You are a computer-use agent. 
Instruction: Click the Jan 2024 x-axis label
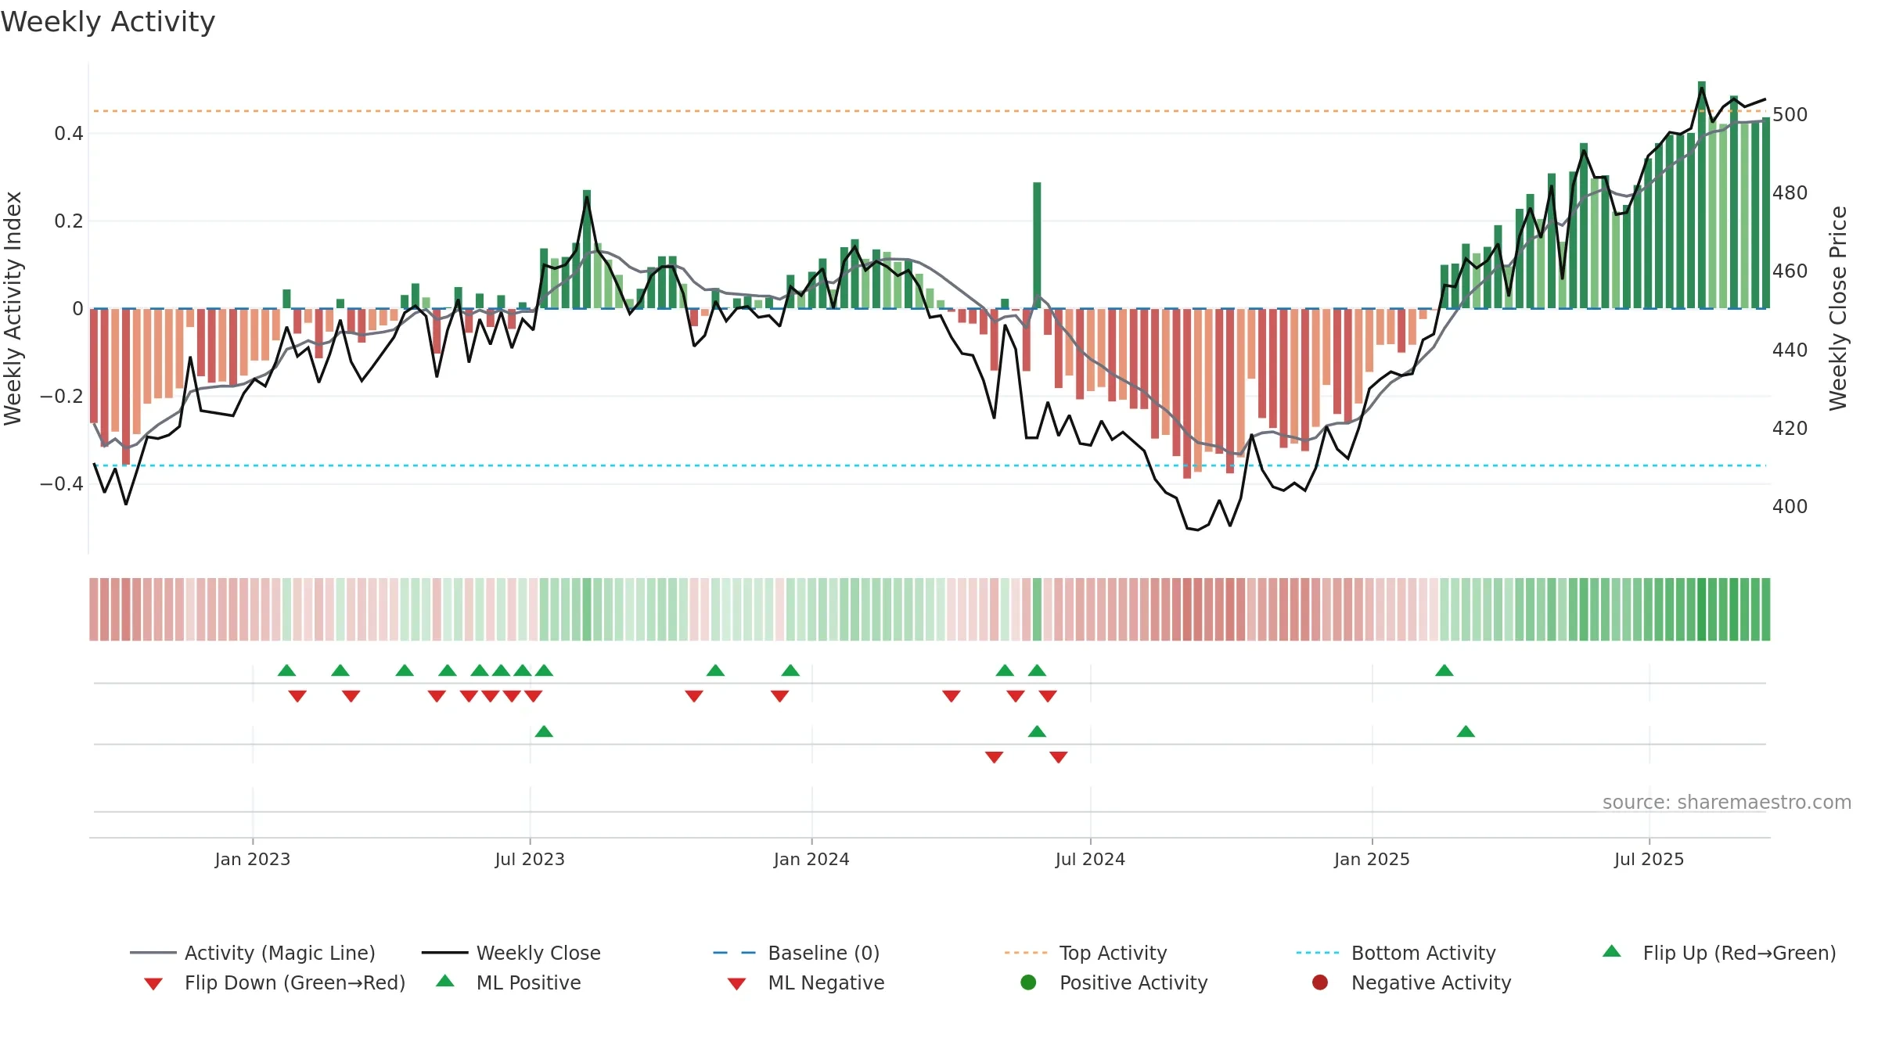click(811, 859)
